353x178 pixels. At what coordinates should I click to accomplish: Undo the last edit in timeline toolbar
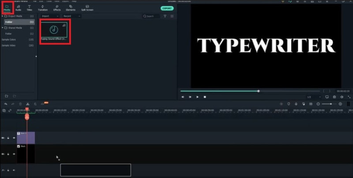click(6, 104)
